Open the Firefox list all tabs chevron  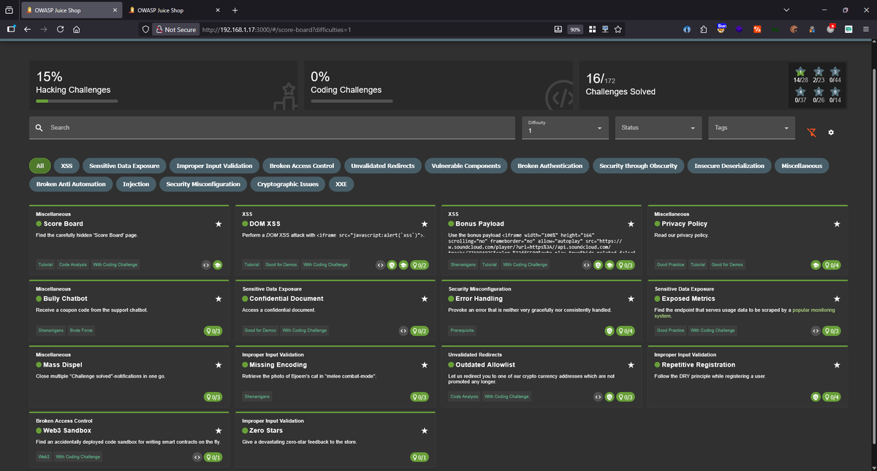(x=786, y=10)
